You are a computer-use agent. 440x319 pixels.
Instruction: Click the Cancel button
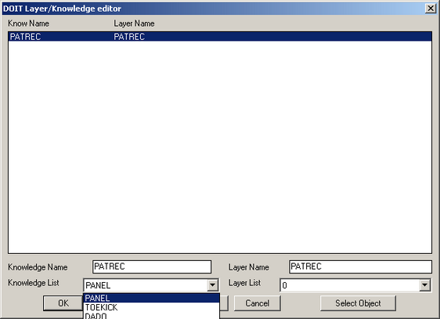tap(258, 303)
